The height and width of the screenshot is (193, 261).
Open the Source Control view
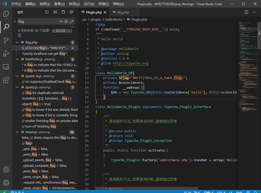(x=6, y=40)
